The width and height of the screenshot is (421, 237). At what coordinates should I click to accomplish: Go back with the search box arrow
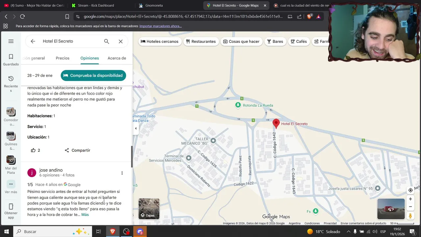[x=33, y=41]
